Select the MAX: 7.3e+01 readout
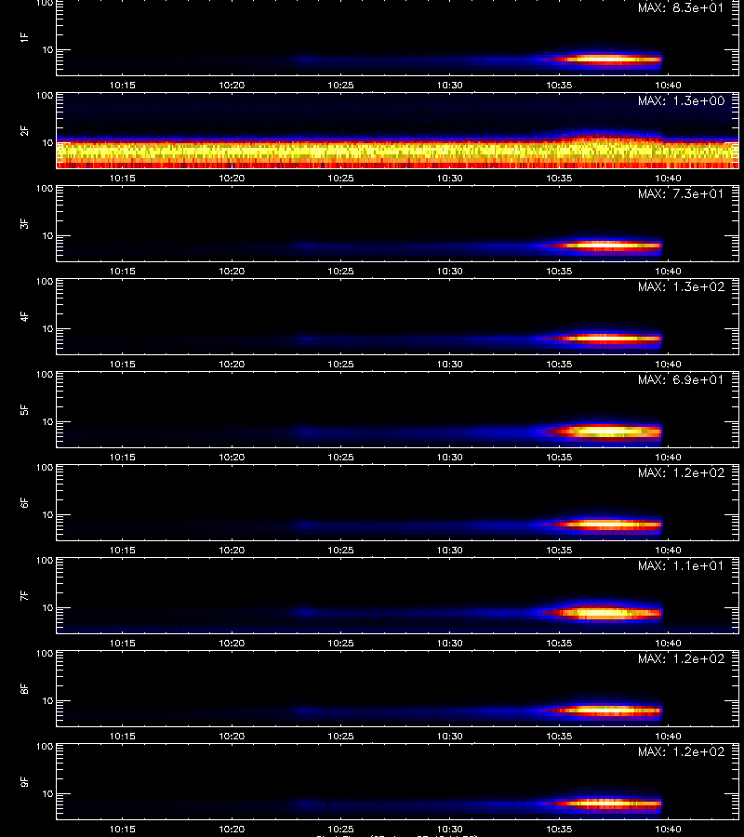The image size is (744, 837). pos(681,193)
